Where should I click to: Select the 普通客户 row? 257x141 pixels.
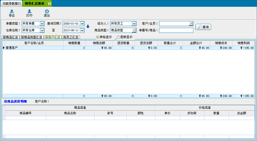128,48
